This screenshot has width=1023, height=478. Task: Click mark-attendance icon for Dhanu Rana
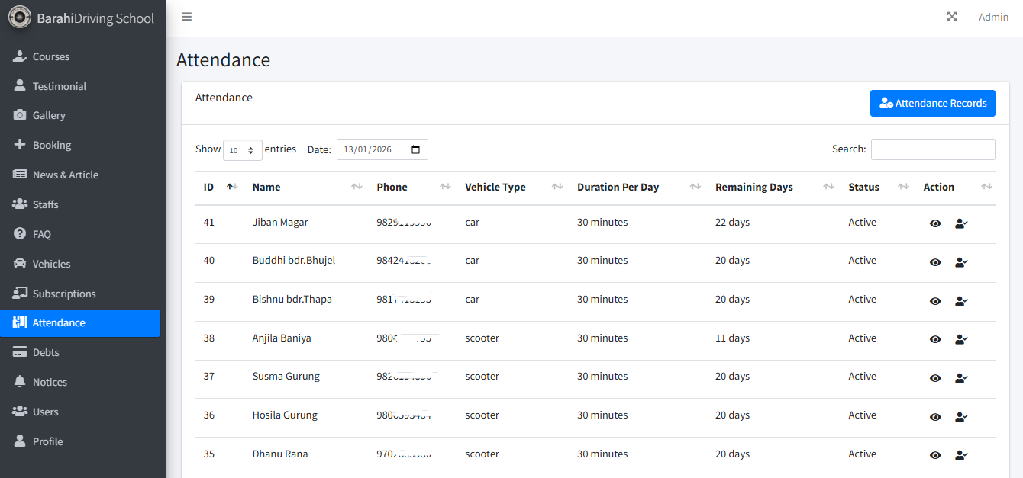coord(961,455)
